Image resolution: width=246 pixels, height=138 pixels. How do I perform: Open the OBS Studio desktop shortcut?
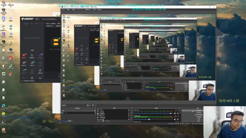(x=3, y=122)
